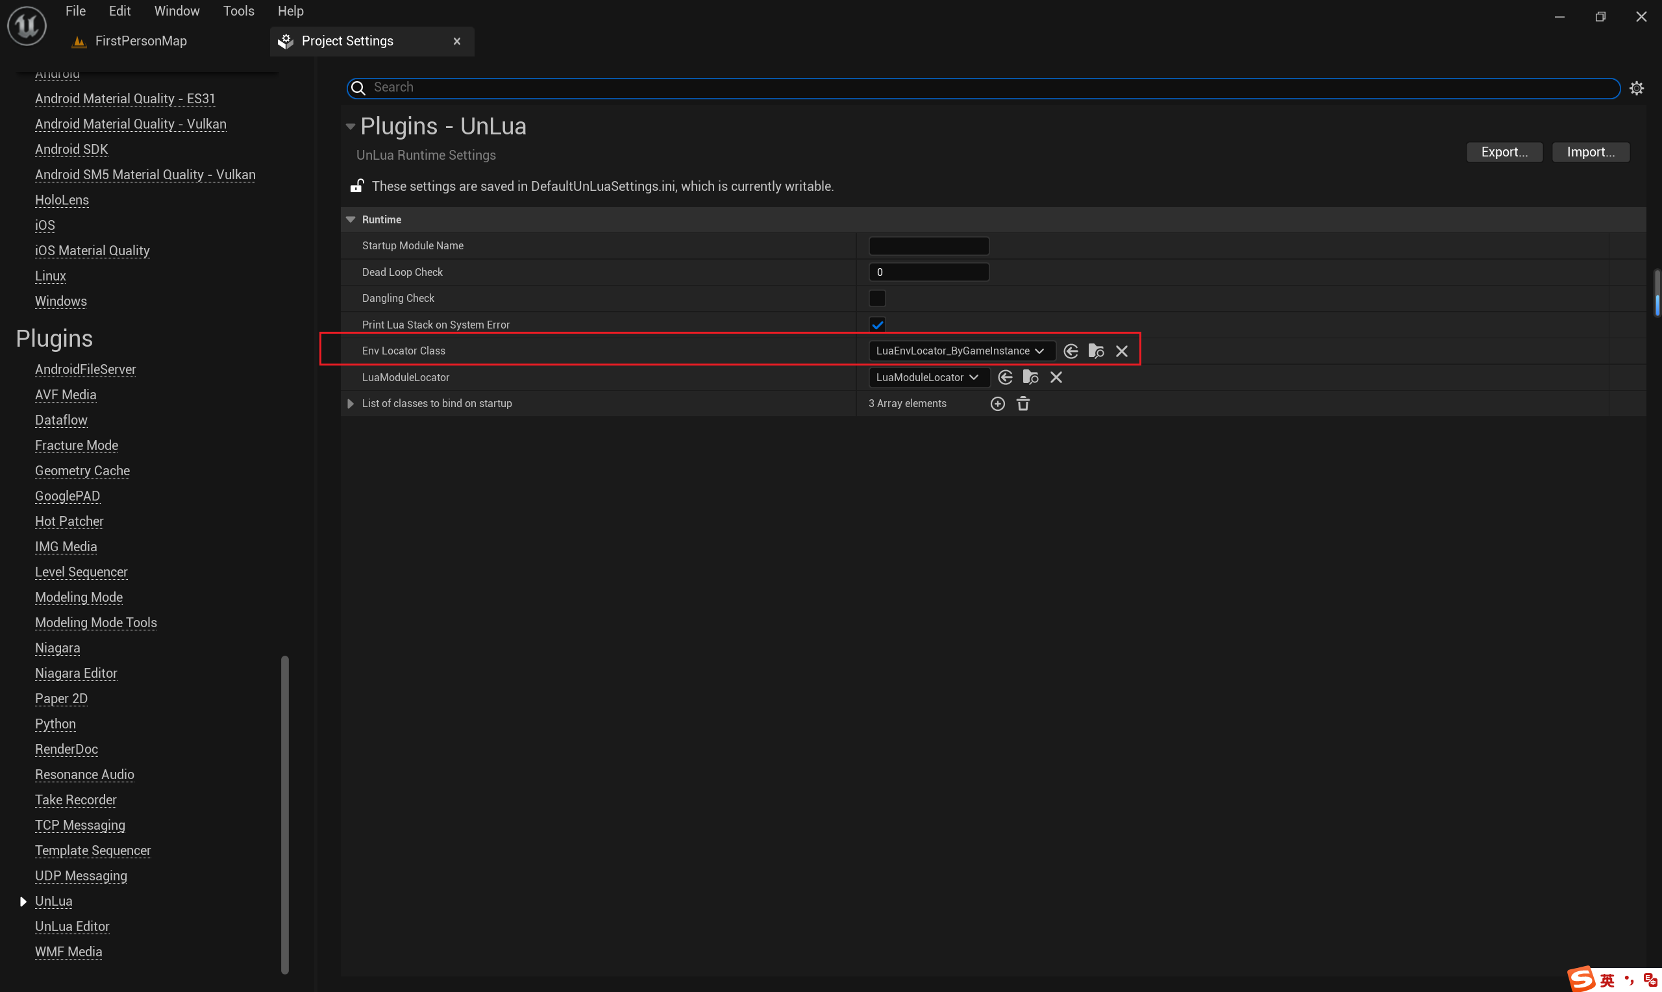Open settings gear next to search bar
The width and height of the screenshot is (1662, 992).
(x=1636, y=88)
